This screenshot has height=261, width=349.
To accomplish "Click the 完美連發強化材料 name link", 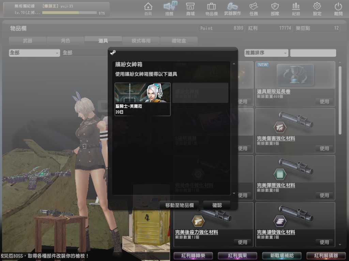I will tap(276, 232).
